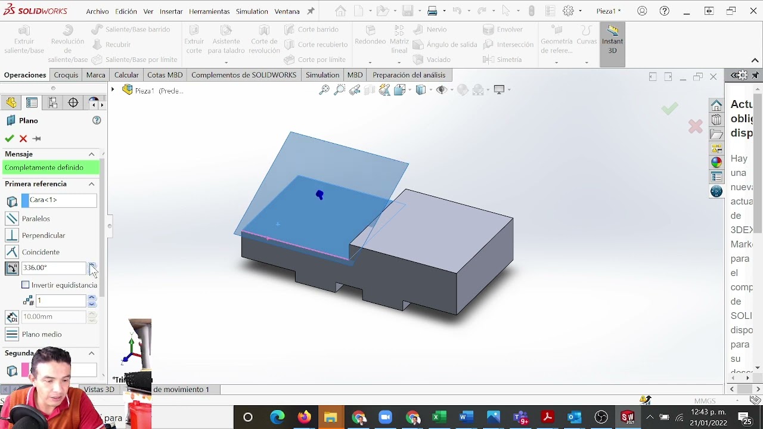Open the File Explorer task pane tab

point(717,133)
